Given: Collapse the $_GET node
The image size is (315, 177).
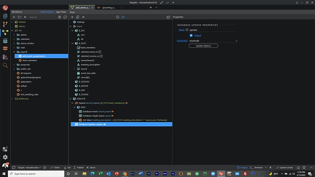Looking at the screenshot, I should coord(73,31).
